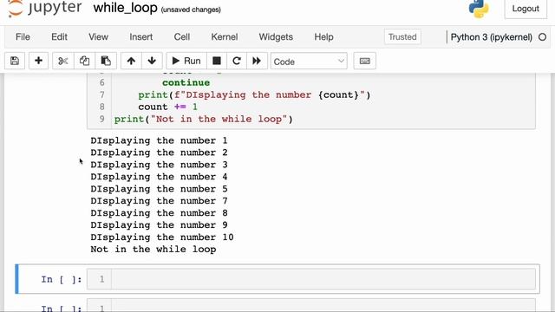
Task: Rename the while_loop notebook title
Action: pos(125,8)
